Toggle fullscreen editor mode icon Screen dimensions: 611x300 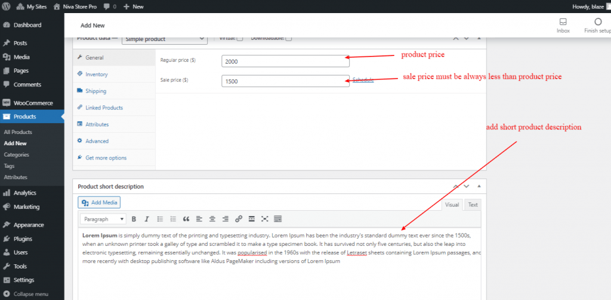(x=264, y=219)
